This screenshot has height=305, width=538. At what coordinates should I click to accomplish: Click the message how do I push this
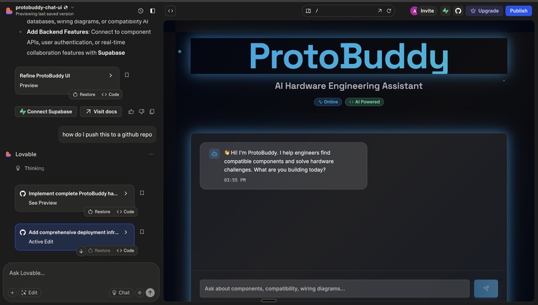[x=107, y=135]
